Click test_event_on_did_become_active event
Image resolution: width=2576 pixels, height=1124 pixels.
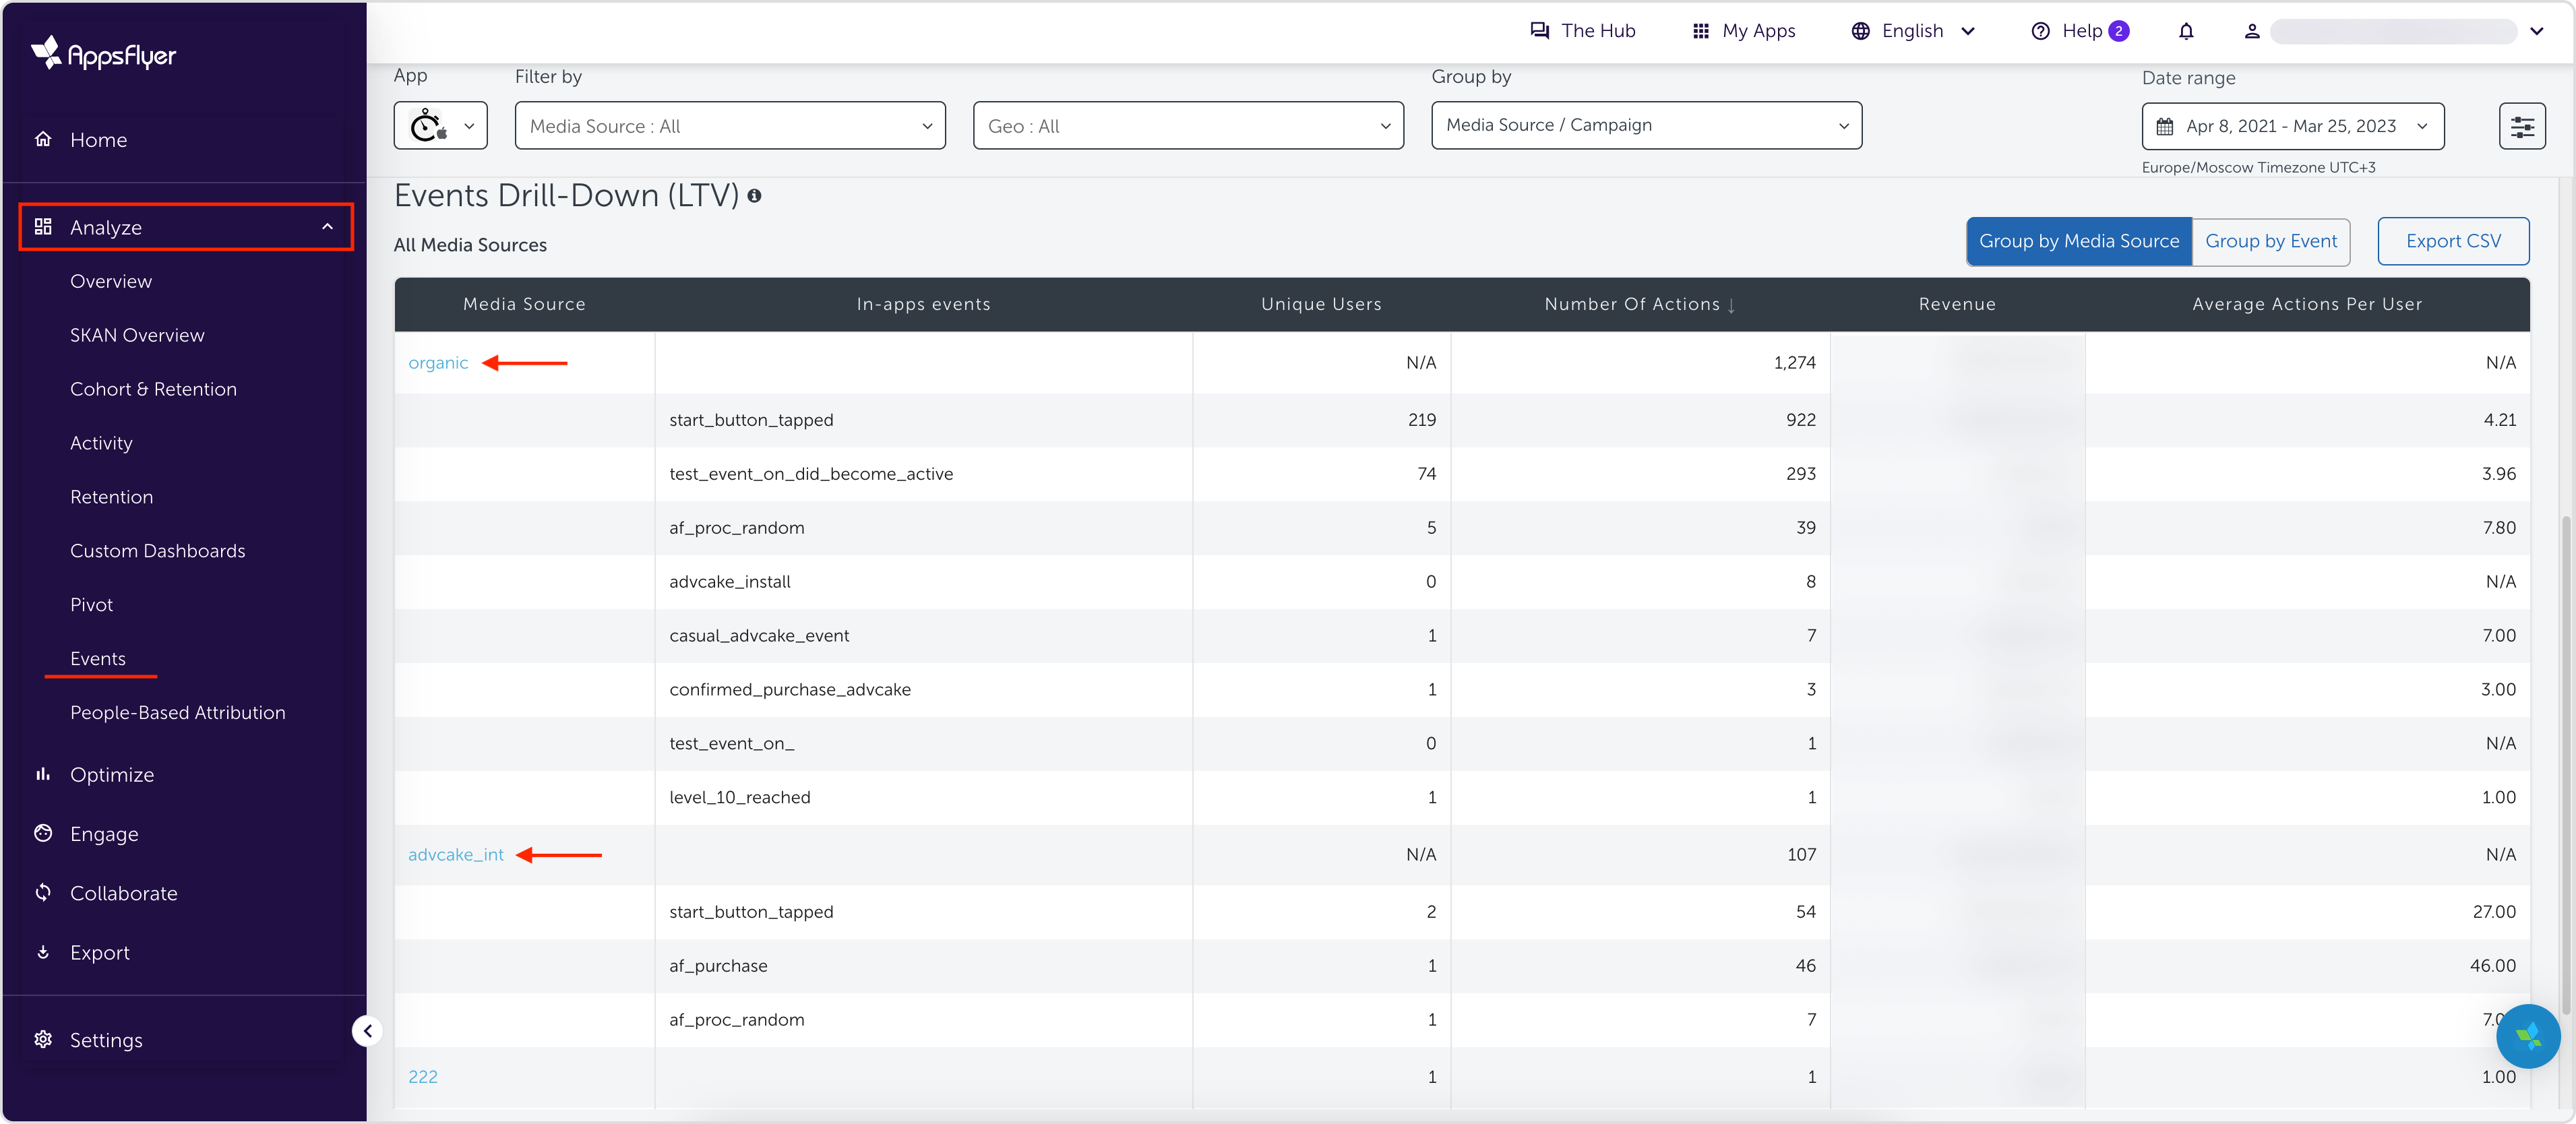click(811, 474)
